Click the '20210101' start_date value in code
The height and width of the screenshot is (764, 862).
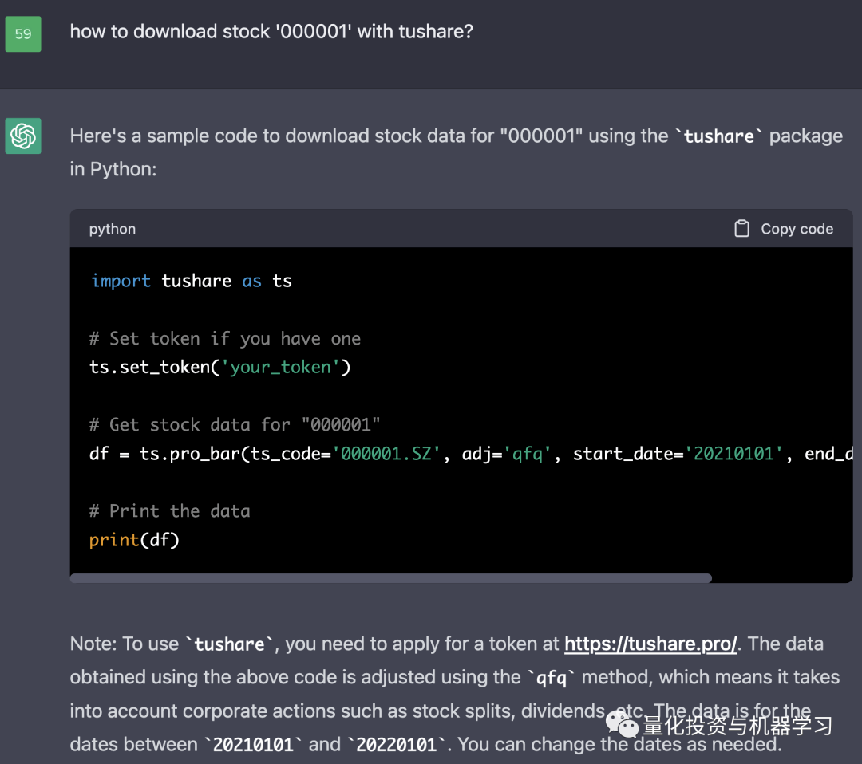tap(738, 454)
